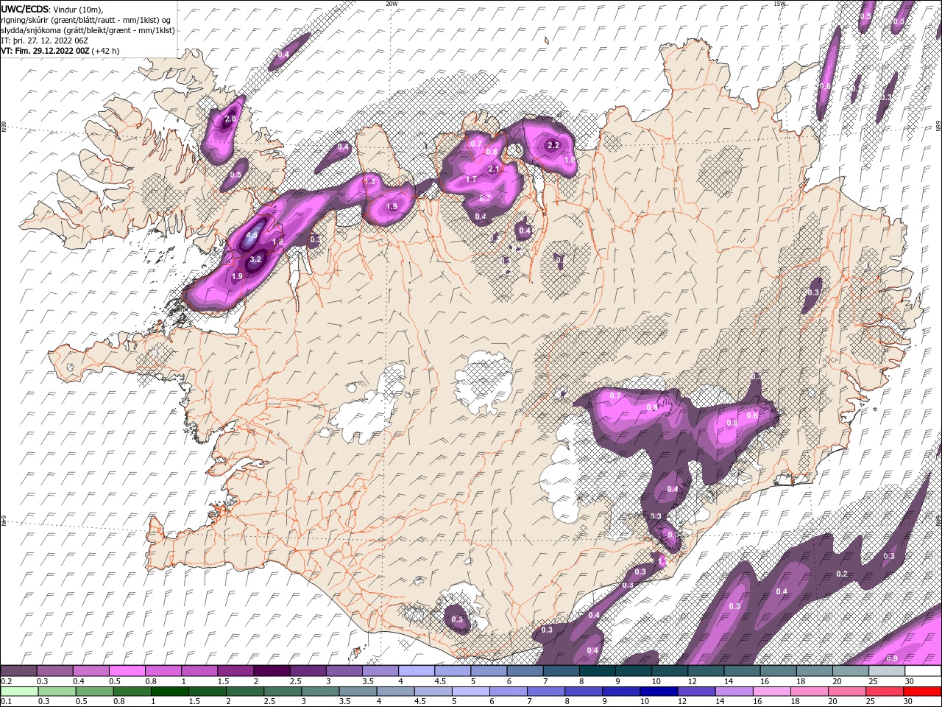Click the dark grey-purple 0.2 snow scale swatch

[18, 671]
